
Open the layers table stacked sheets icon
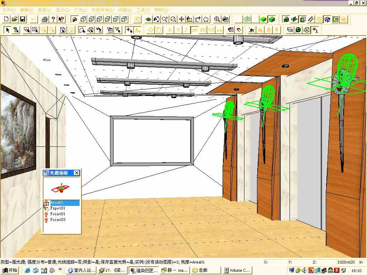[x=290, y=30]
